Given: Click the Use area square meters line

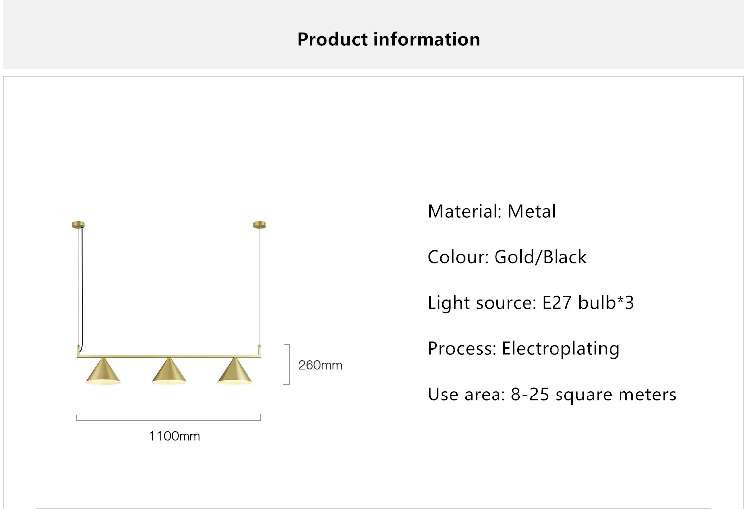Looking at the screenshot, I should point(552,395).
